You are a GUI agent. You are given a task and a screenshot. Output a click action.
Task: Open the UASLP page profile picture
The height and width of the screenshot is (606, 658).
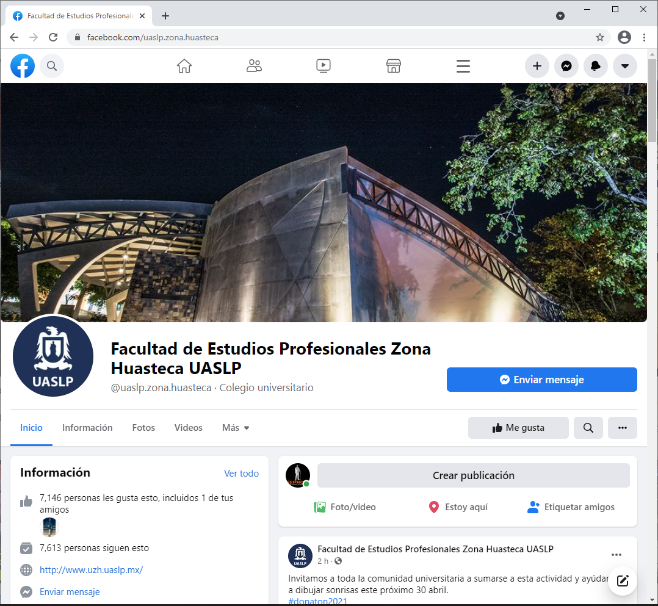[53, 356]
